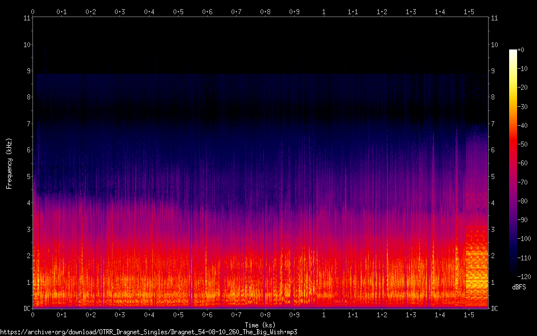Image resolution: width=537 pixels, height=336 pixels.
Task: Select the 9 kHz label on right axis
Action: click(x=493, y=71)
